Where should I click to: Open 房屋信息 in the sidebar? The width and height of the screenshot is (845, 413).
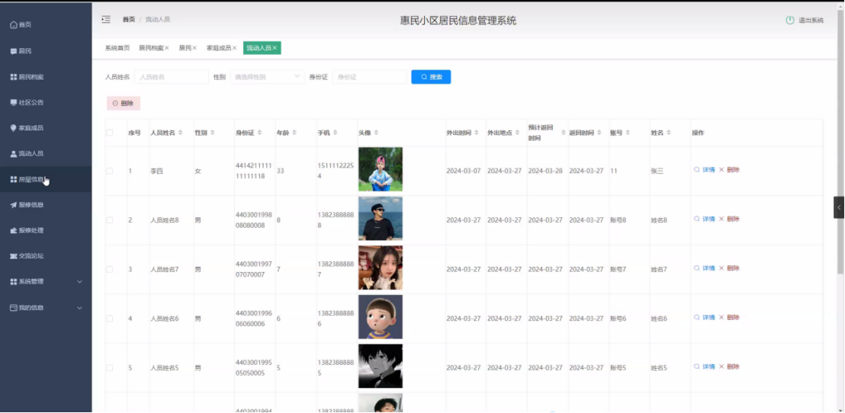pyautogui.click(x=46, y=179)
